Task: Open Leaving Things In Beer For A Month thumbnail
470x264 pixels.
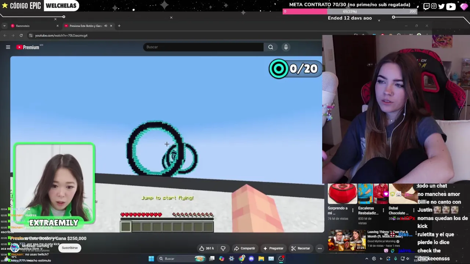Action: (347, 240)
